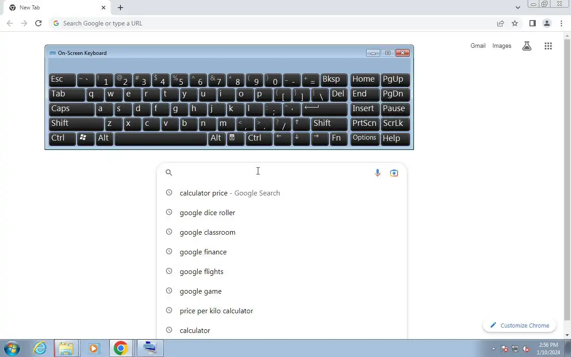571x357 pixels.
Task: Toggle the left Alt key on keyboard
Action: 104,138
